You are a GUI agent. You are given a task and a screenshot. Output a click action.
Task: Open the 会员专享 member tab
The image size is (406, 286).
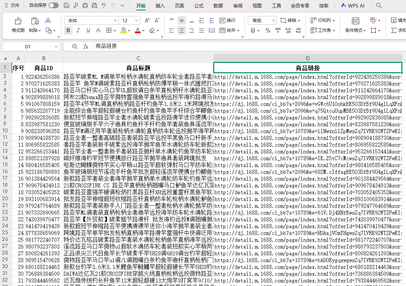point(300,6)
